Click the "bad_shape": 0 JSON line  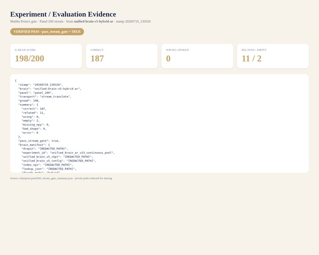click(34, 129)
